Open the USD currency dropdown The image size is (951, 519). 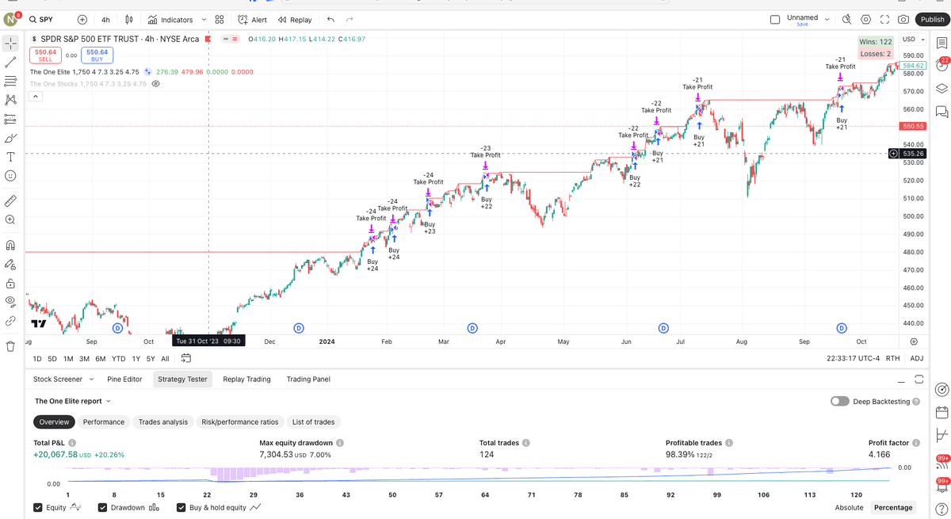click(913, 40)
